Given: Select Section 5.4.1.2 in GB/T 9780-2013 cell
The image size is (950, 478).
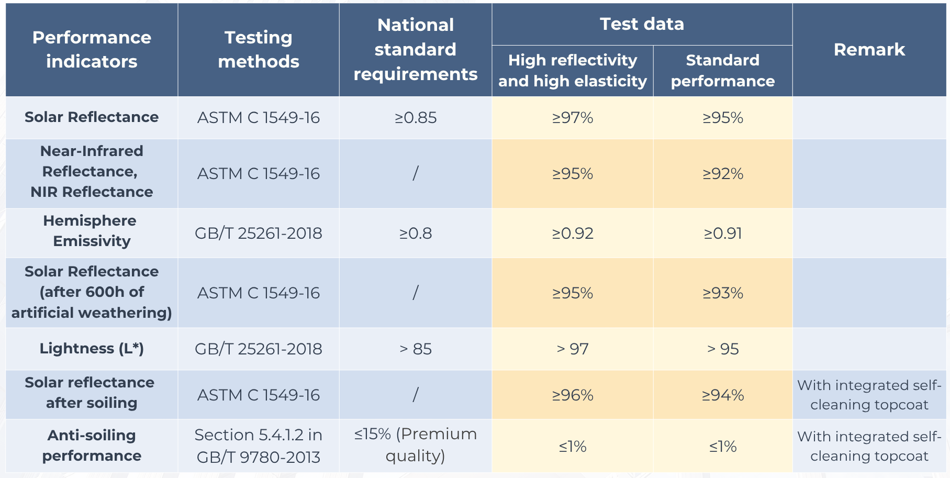Looking at the screenshot, I should 259,446.
